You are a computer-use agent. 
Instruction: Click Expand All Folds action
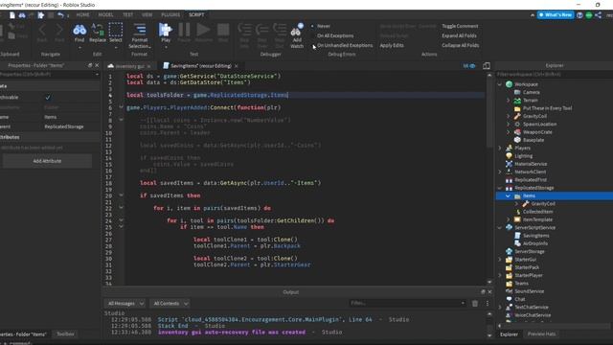pos(459,35)
